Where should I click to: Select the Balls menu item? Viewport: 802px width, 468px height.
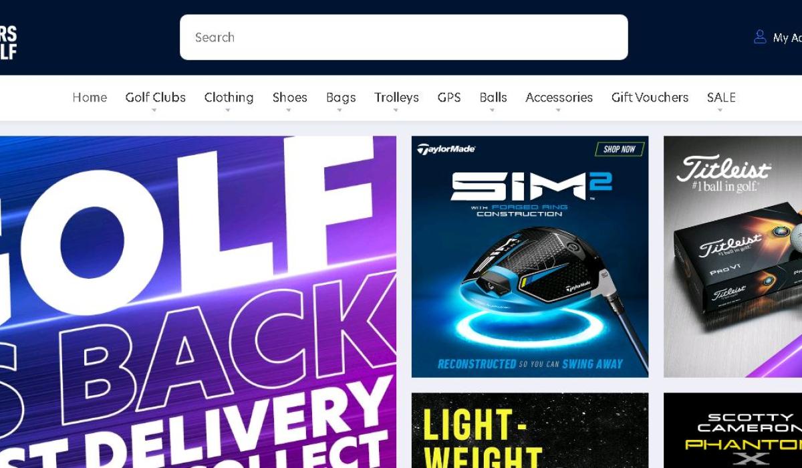pos(493,98)
